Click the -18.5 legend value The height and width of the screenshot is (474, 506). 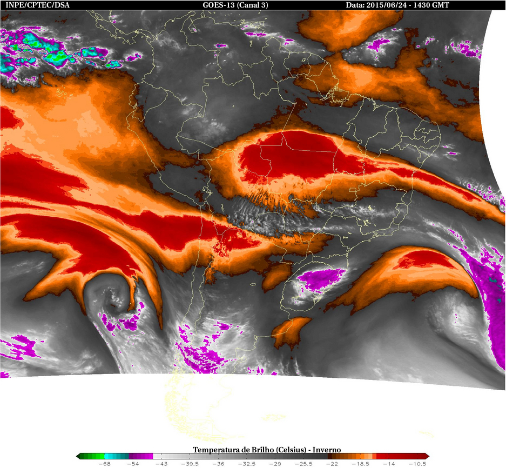coord(361,464)
